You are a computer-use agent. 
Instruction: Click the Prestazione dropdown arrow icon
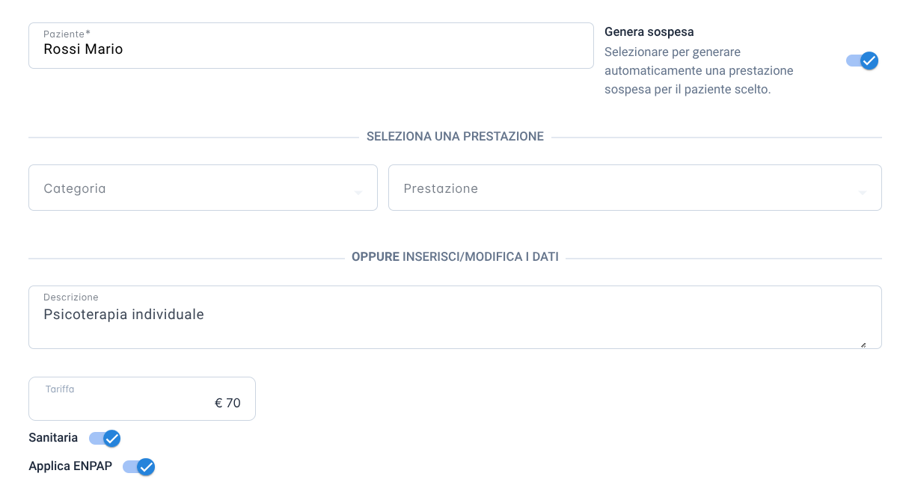[863, 193]
